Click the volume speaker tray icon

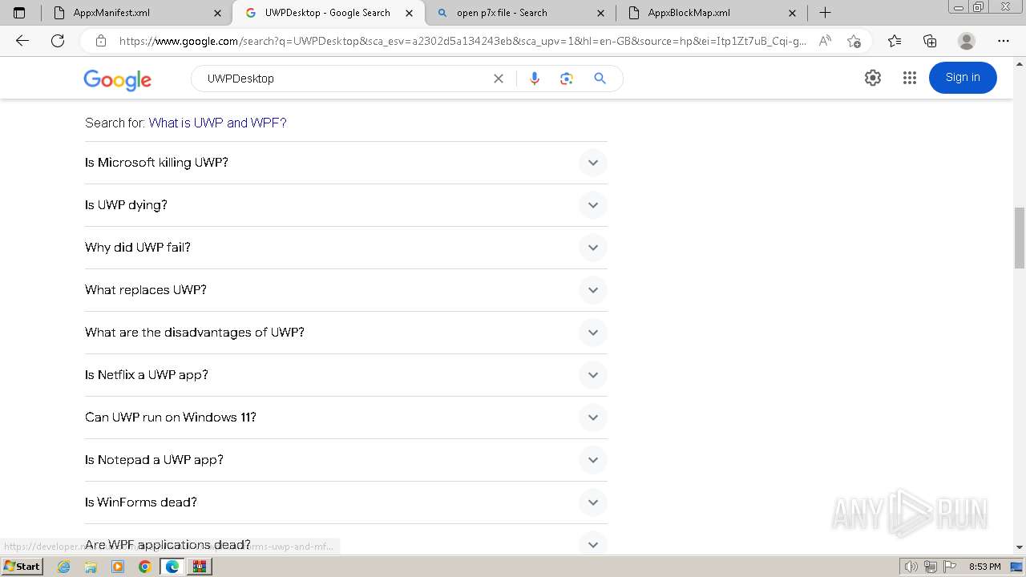pyautogui.click(x=911, y=567)
